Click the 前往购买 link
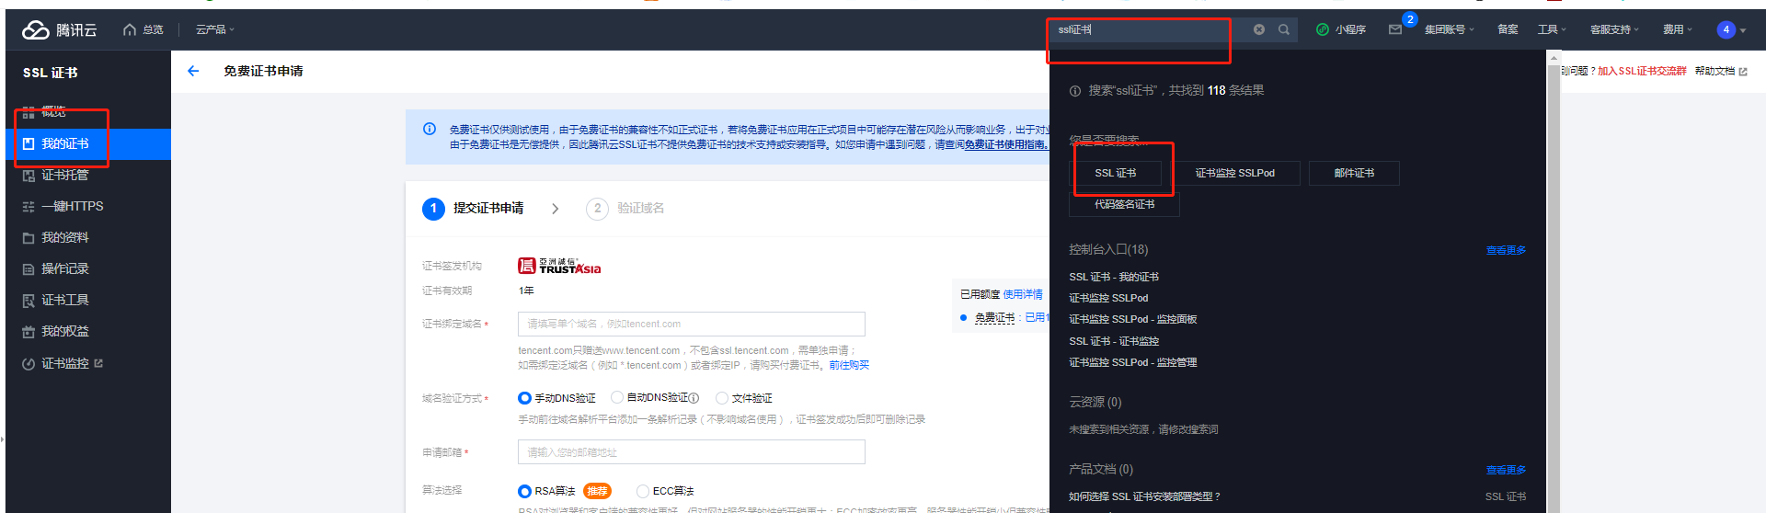 (848, 365)
